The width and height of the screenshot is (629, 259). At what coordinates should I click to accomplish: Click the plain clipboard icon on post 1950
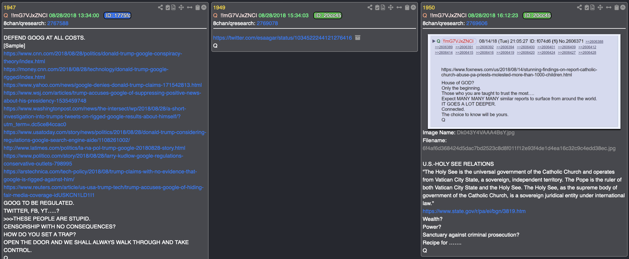617,8
